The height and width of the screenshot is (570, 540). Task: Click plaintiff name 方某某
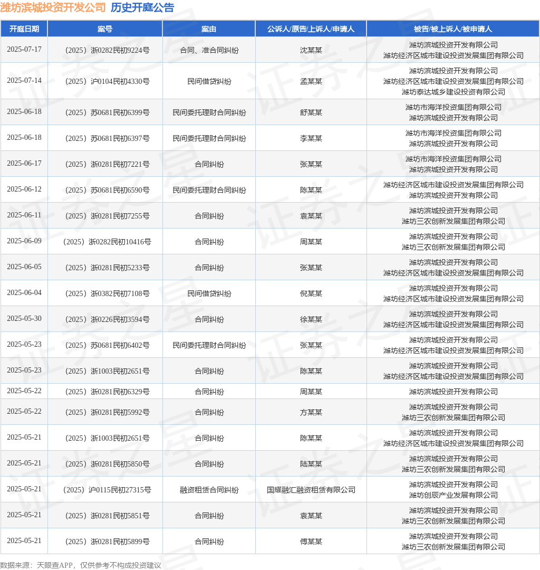[311, 412]
